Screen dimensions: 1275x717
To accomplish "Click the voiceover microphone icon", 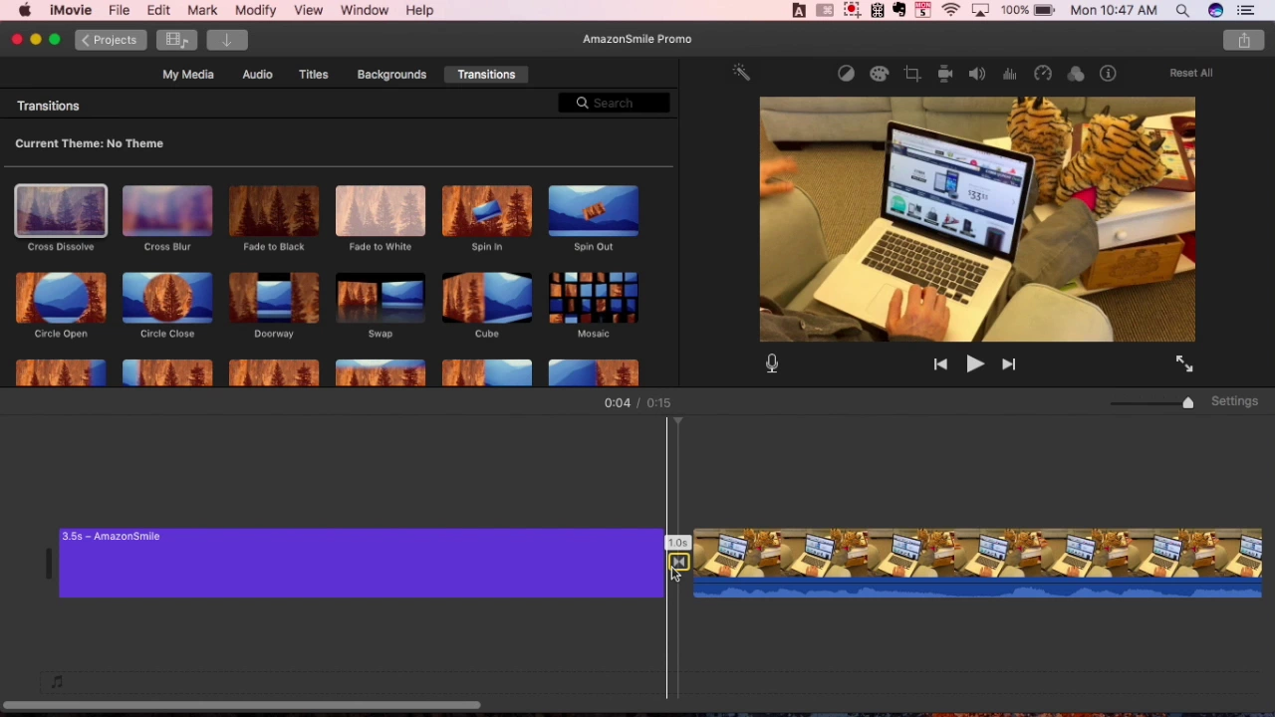I will (x=772, y=364).
